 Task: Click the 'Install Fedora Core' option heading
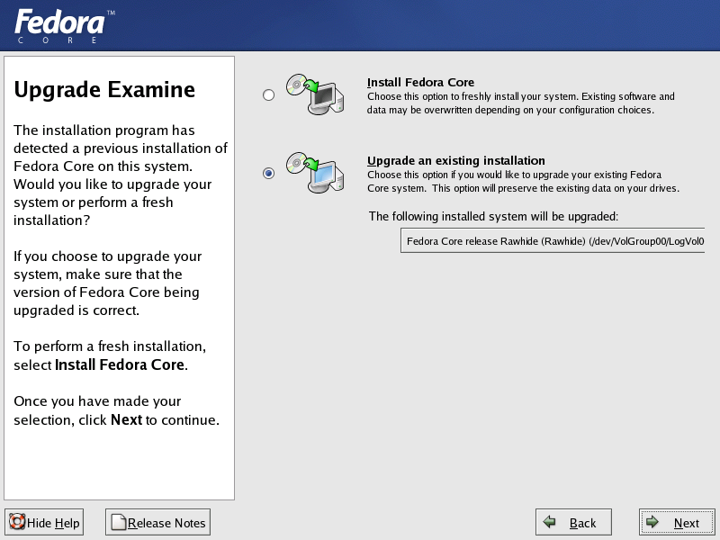point(420,82)
